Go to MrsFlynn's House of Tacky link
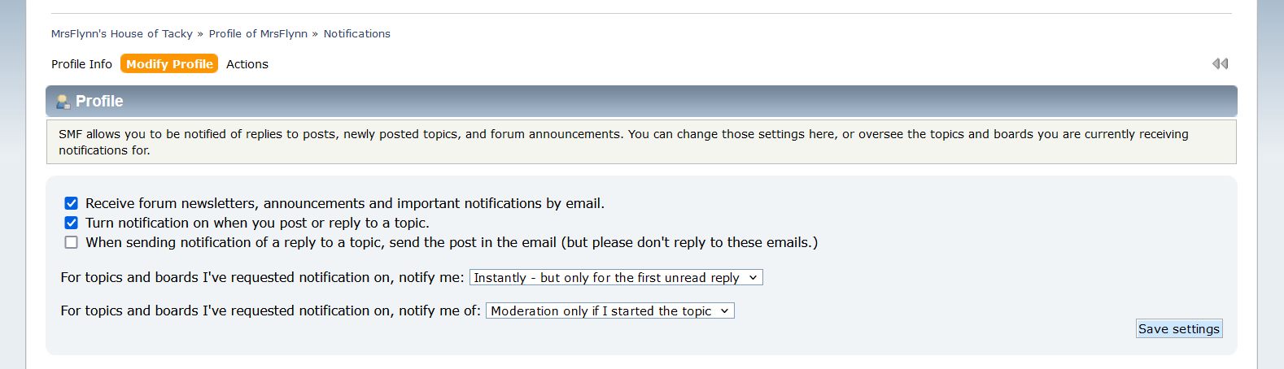This screenshot has width=1284, height=369. pyautogui.click(x=122, y=33)
